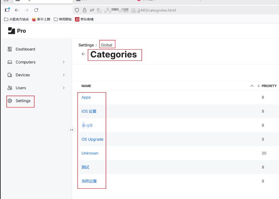The height and width of the screenshot is (199, 279).
Task: Open the Unknown category
Action: pos(90,153)
